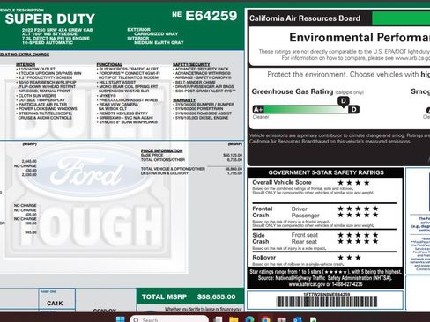Select the SUPER DUTY heading

coord(49,19)
